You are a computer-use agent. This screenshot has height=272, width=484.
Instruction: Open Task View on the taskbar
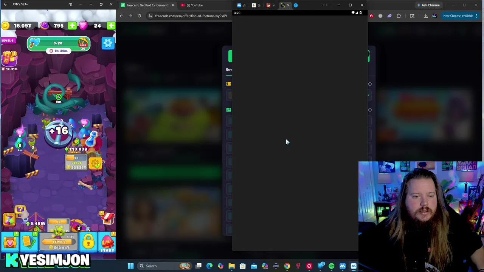click(199, 266)
